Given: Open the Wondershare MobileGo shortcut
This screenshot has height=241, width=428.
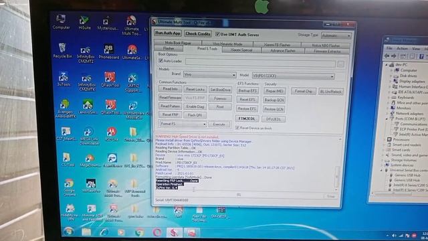Looking at the screenshot, I should 133,110.
